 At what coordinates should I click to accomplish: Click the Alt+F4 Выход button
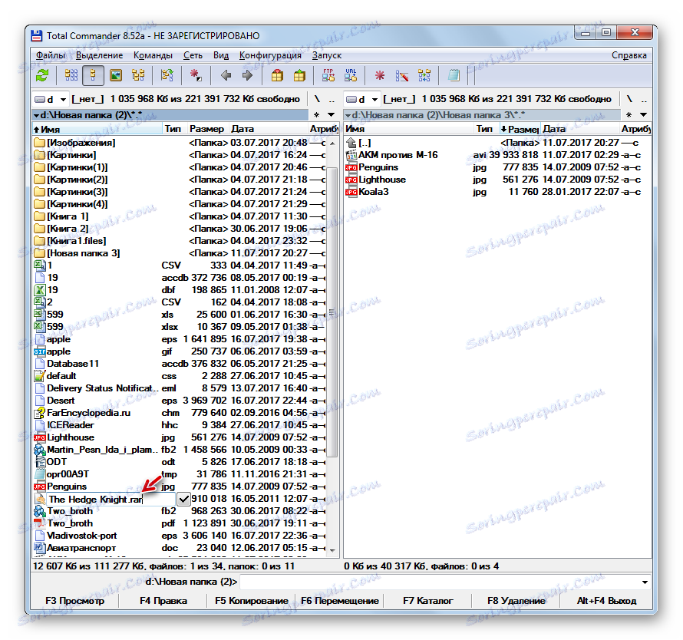[606, 601]
